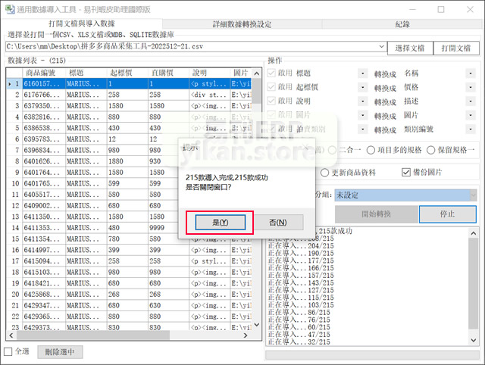Click the 刪除選中 button
This screenshot has height=365, width=485.
point(60,352)
